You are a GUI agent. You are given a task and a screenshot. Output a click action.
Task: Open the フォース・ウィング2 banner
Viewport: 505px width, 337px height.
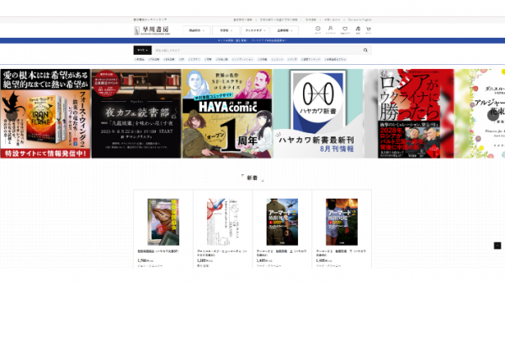[x=45, y=114]
